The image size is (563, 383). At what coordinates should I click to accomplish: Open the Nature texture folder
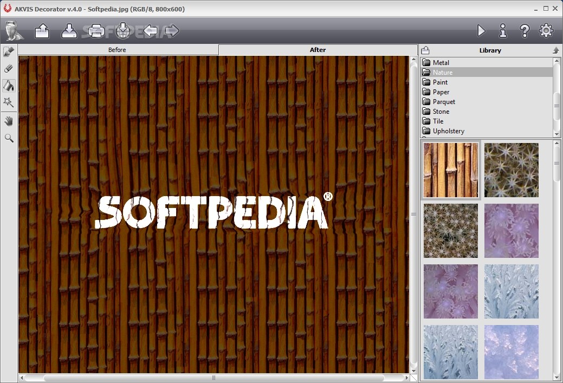[x=487, y=72]
